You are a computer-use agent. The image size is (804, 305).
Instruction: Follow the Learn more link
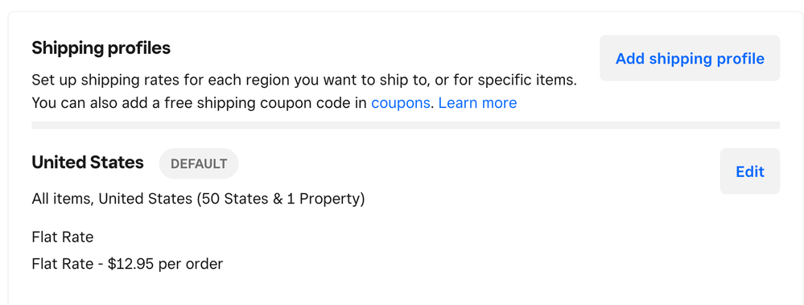pos(477,103)
